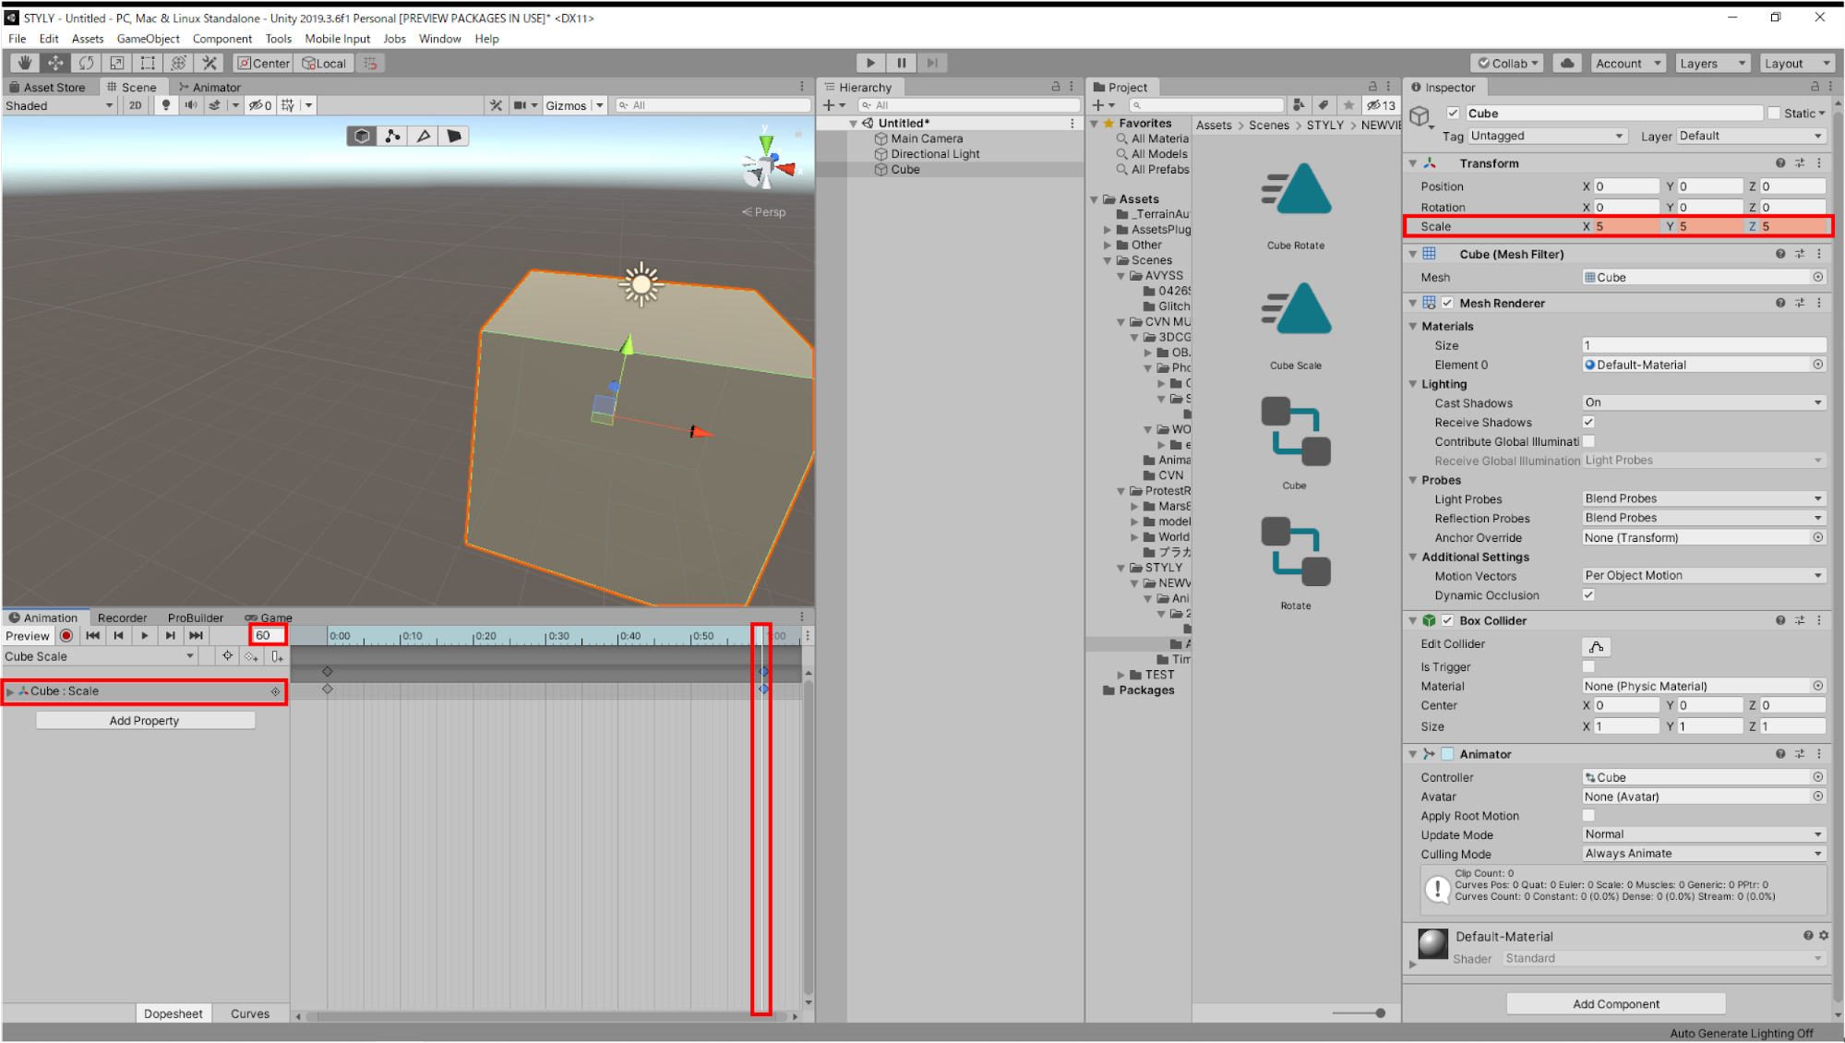Open the Window menu
This screenshot has height=1043, width=1845.
pyautogui.click(x=439, y=39)
